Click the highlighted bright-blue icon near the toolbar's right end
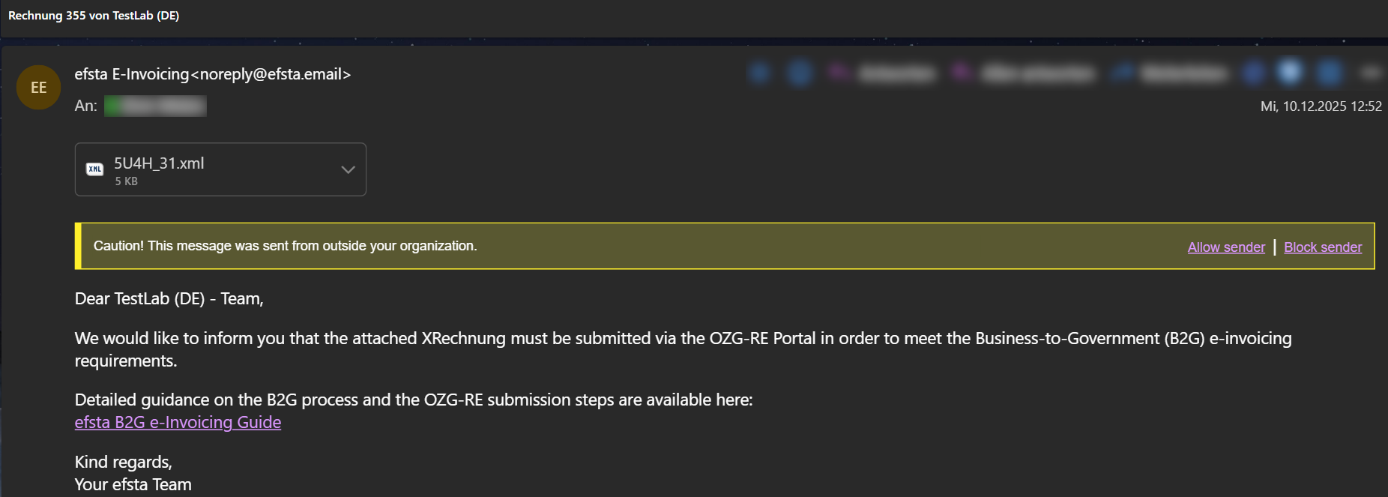1388x497 pixels. click(1289, 73)
